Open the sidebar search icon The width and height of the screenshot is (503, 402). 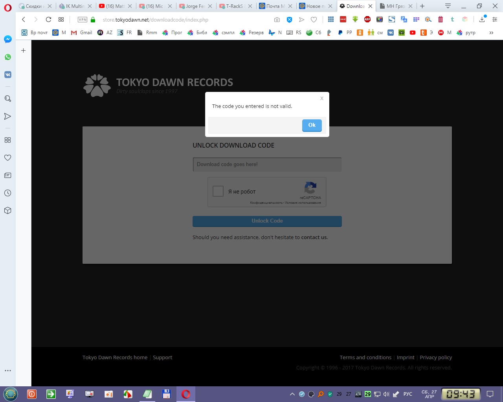point(7,99)
